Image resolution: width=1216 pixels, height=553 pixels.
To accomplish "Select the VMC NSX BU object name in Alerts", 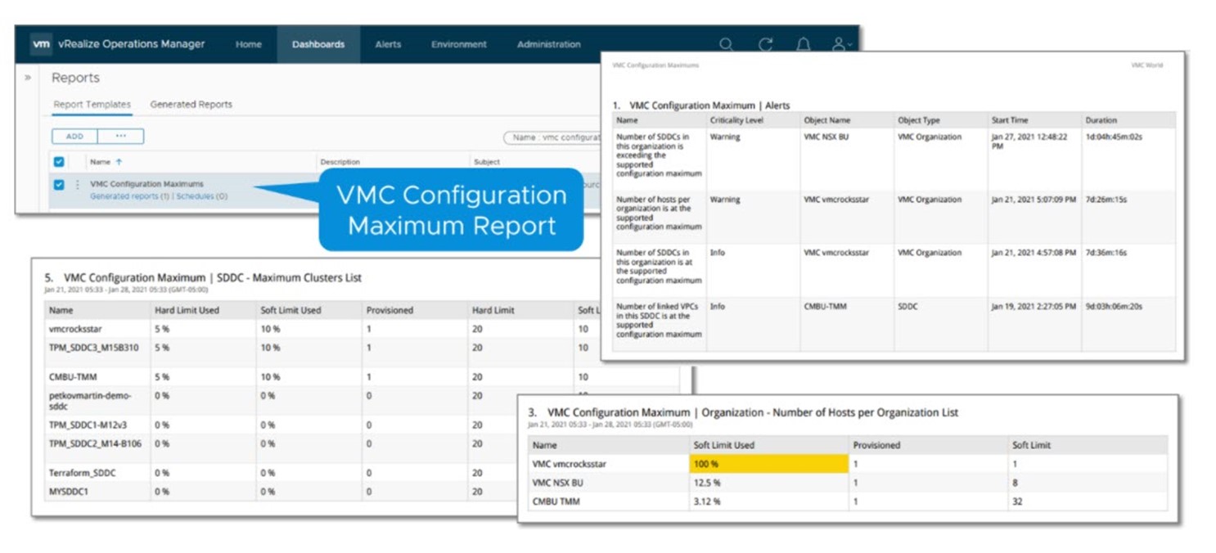I will [826, 137].
